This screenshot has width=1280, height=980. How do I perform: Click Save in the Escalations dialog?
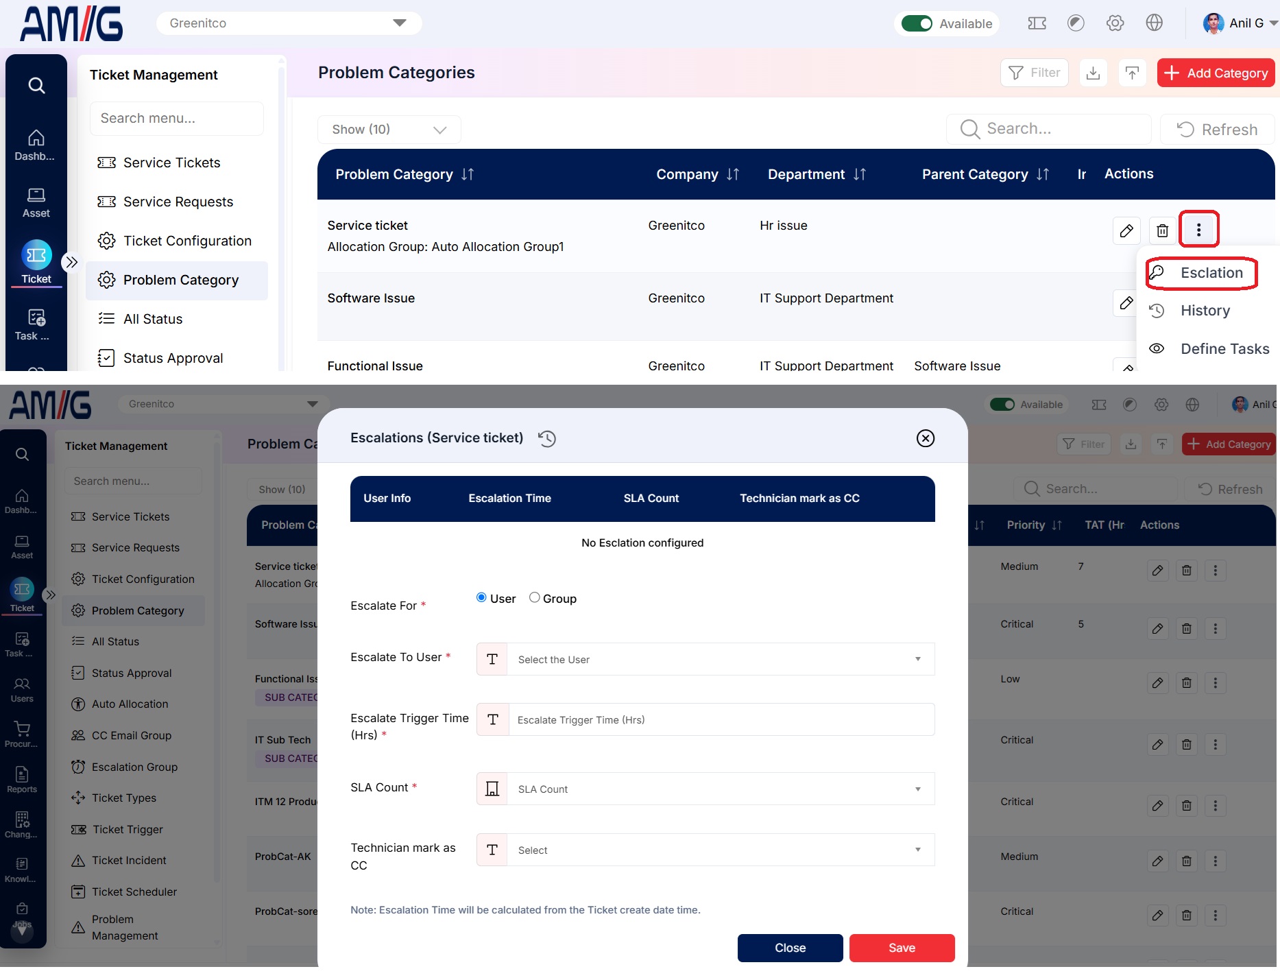902,948
